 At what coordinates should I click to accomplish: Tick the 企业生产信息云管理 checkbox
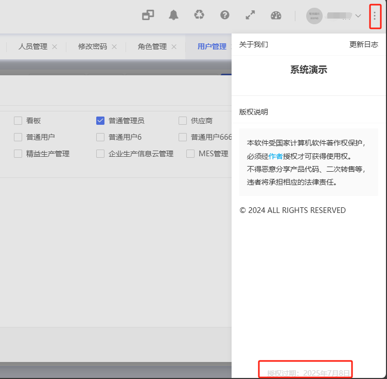coord(100,154)
